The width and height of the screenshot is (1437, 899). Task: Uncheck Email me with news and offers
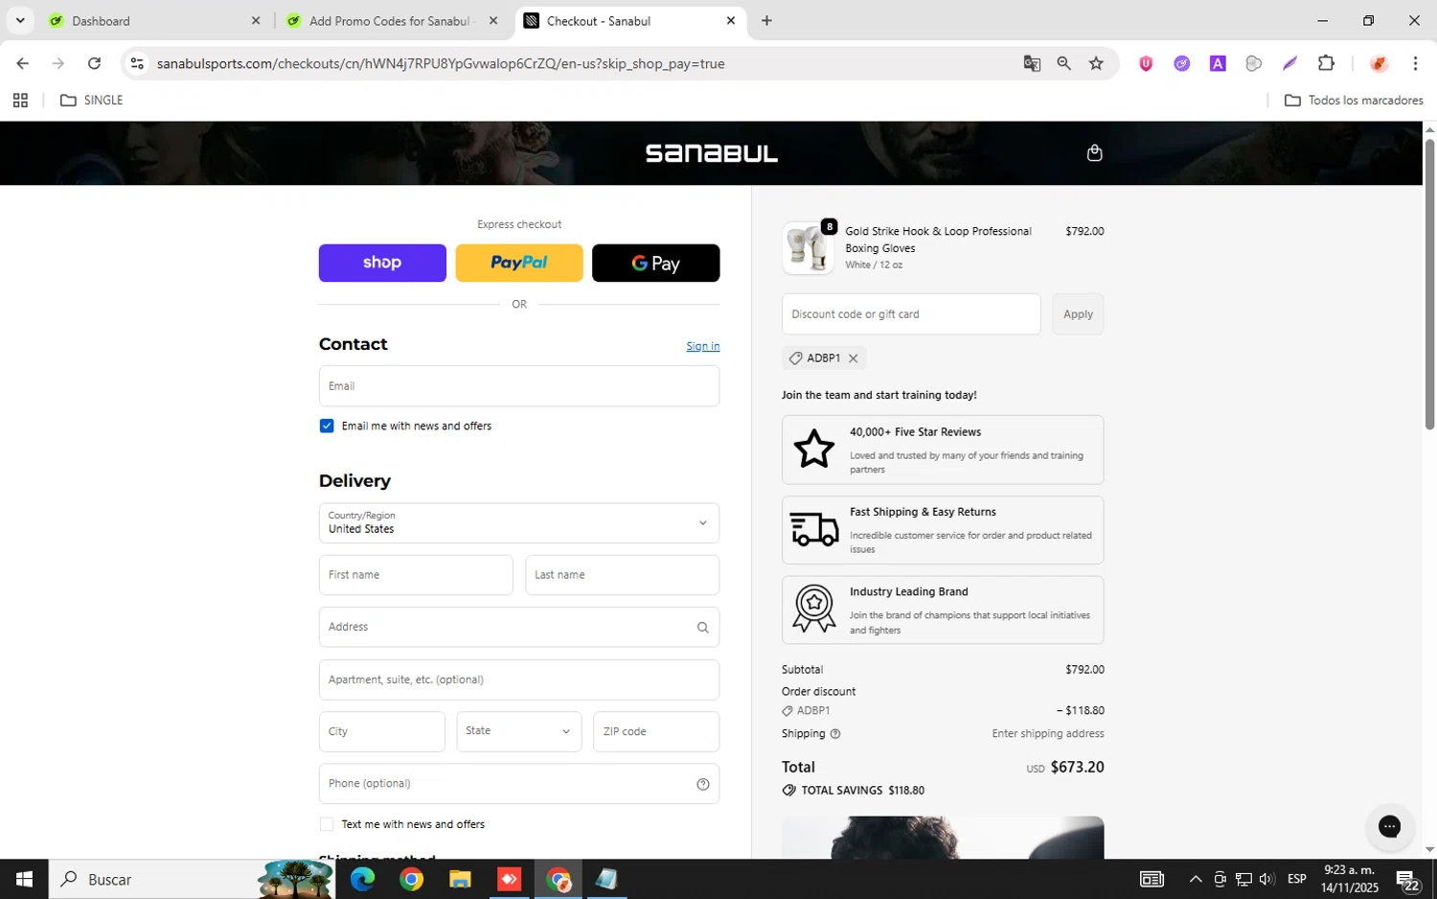(327, 426)
